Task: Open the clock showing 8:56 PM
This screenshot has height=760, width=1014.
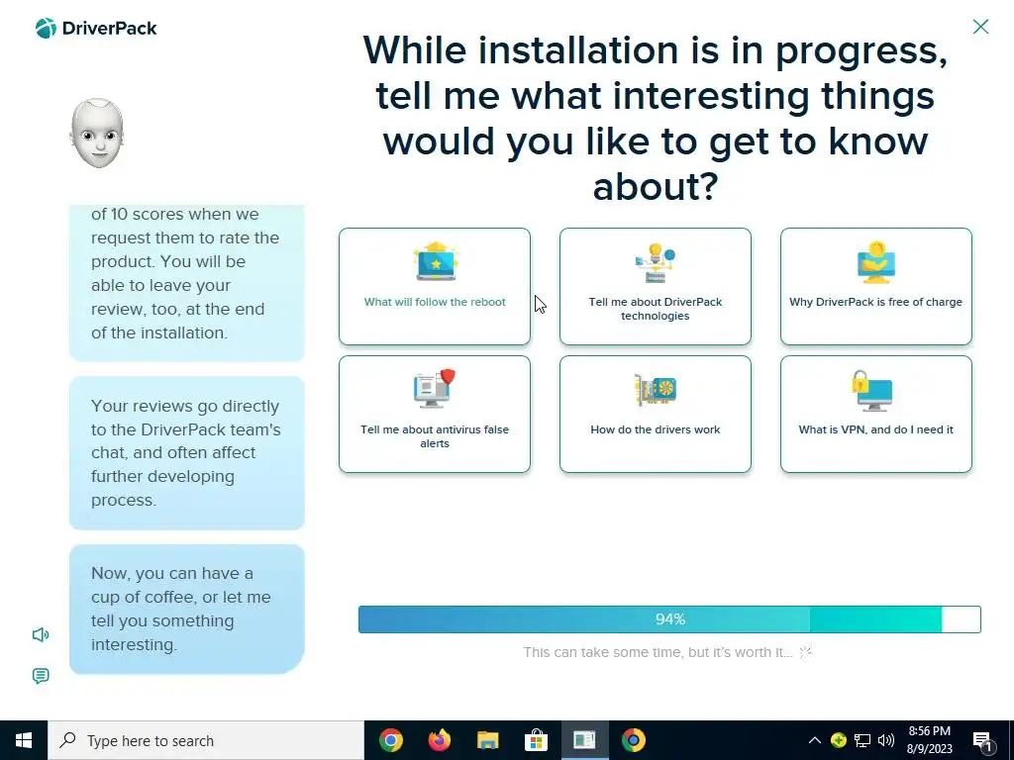Action: click(929, 740)
